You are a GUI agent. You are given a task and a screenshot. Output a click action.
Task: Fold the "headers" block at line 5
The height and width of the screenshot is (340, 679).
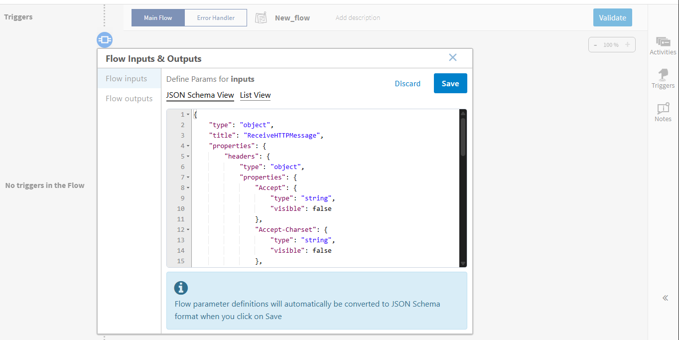pyautogui.click(x=188, y=157)
